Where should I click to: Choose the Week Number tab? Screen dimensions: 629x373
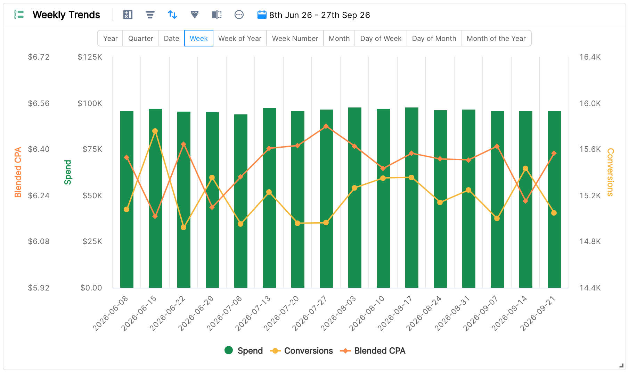point(295,38)
